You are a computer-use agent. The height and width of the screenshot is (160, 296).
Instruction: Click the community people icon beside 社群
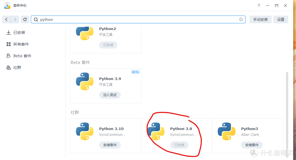click(9, 67)
